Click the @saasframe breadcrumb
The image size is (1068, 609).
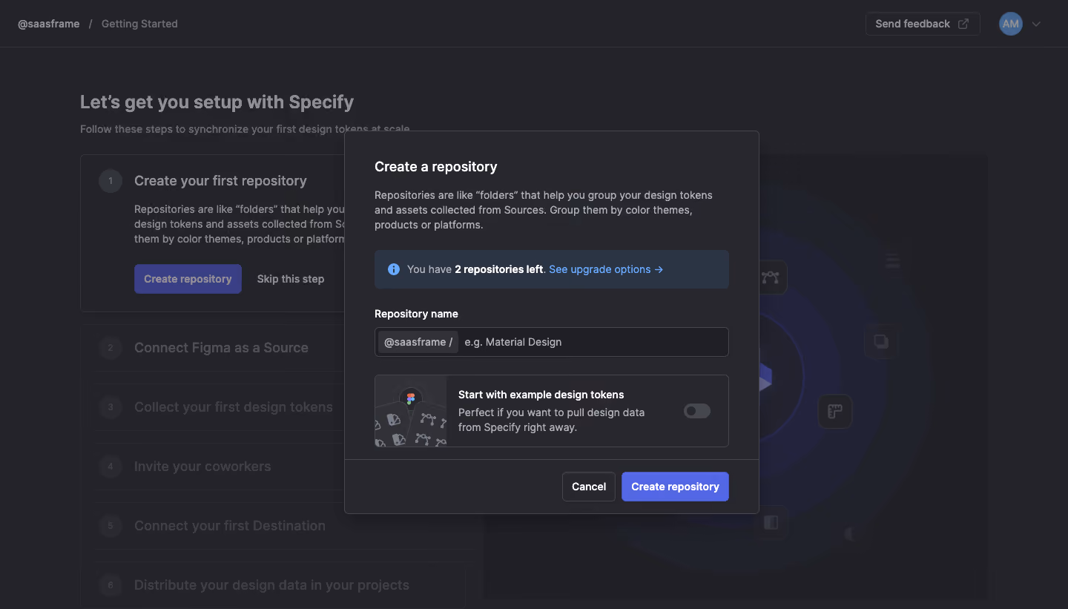coord(48,24)
